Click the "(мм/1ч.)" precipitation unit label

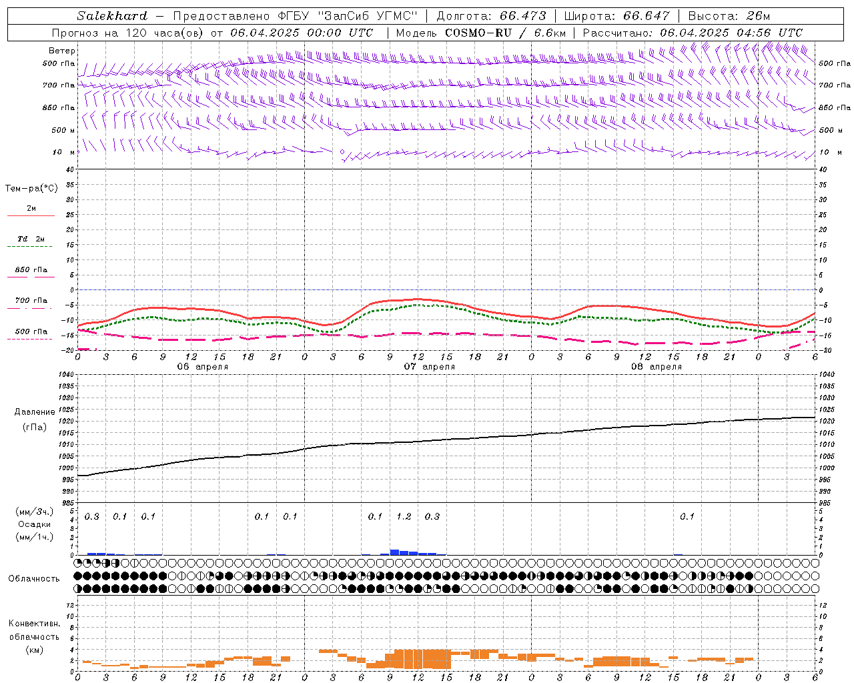35,537
